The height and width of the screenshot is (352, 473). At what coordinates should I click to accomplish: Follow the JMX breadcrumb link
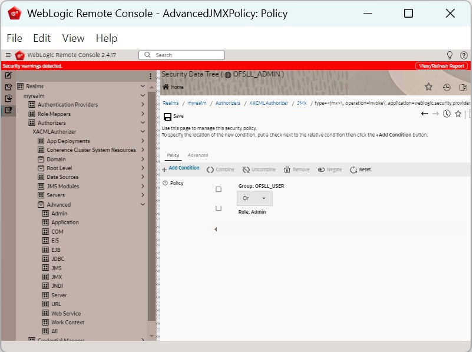pos(302,103)
